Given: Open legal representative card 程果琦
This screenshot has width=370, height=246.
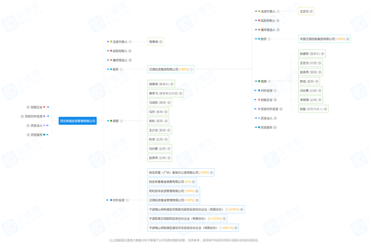Looking at the screenshot, I should click(155, 42).
